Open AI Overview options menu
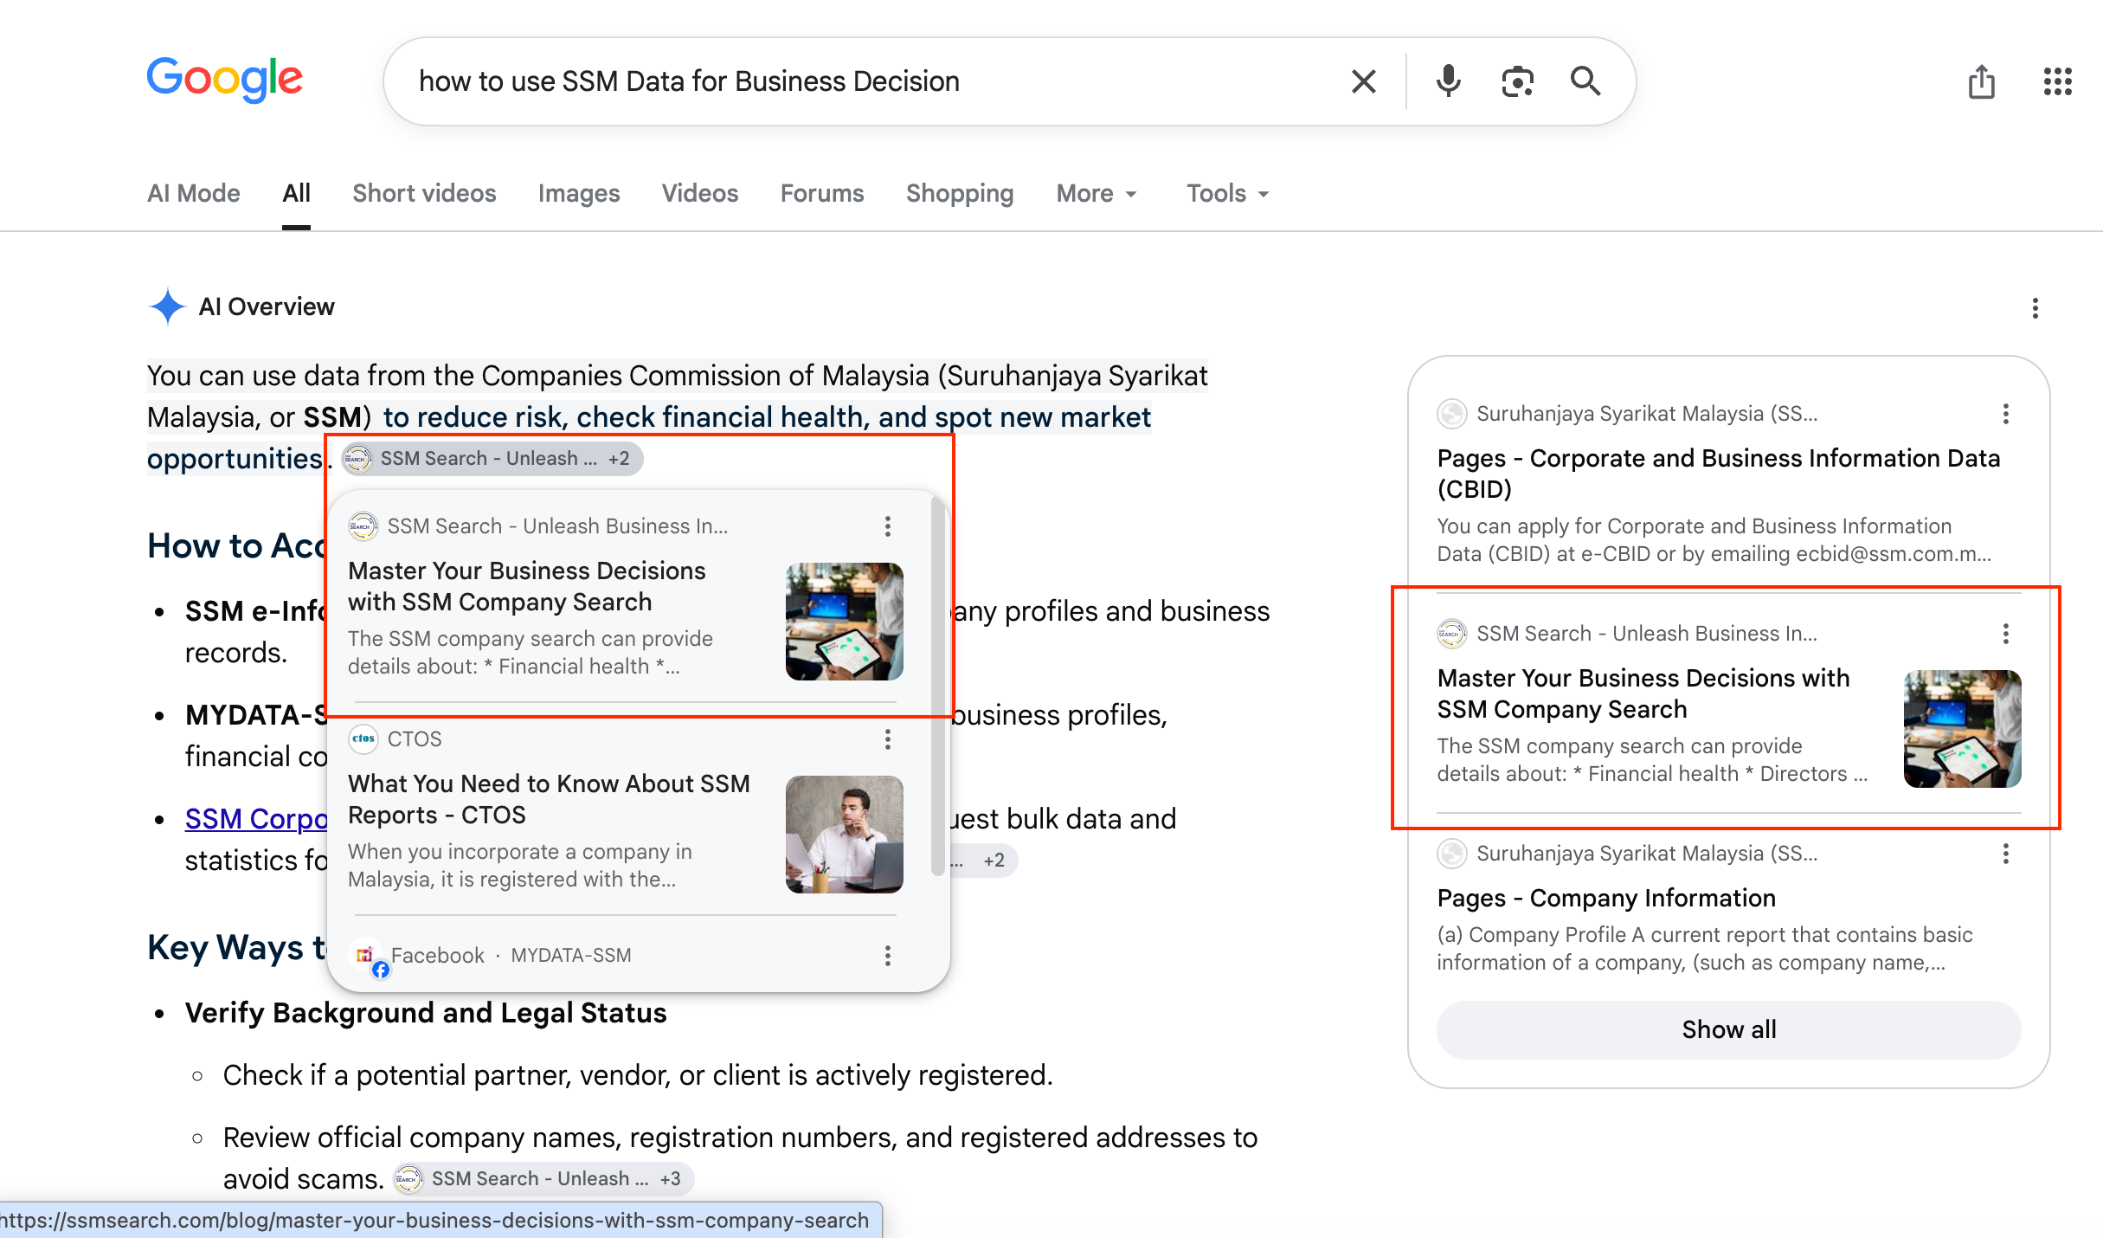The width and height of the screenshot is (2103, 1238). pyautogui.click(x=2035, y=308)
